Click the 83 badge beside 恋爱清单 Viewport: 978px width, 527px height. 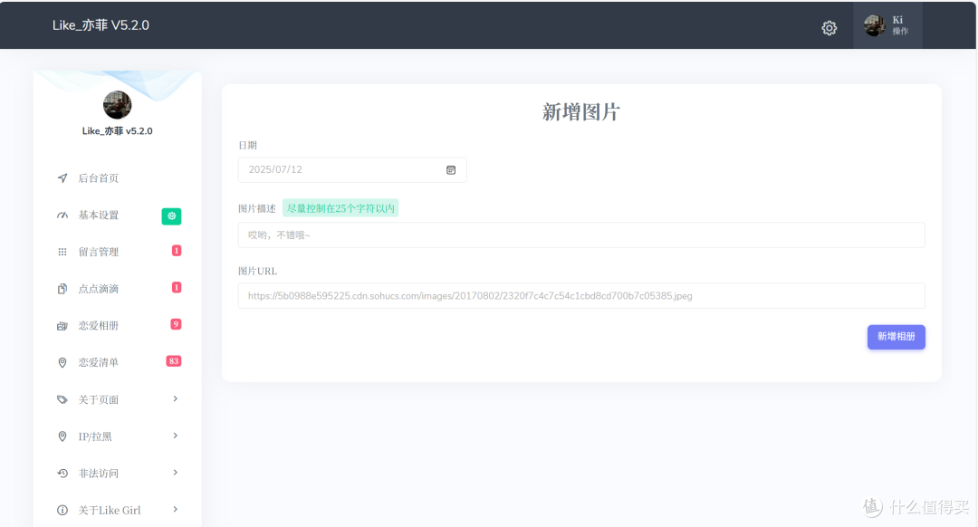tap(173, 361)
